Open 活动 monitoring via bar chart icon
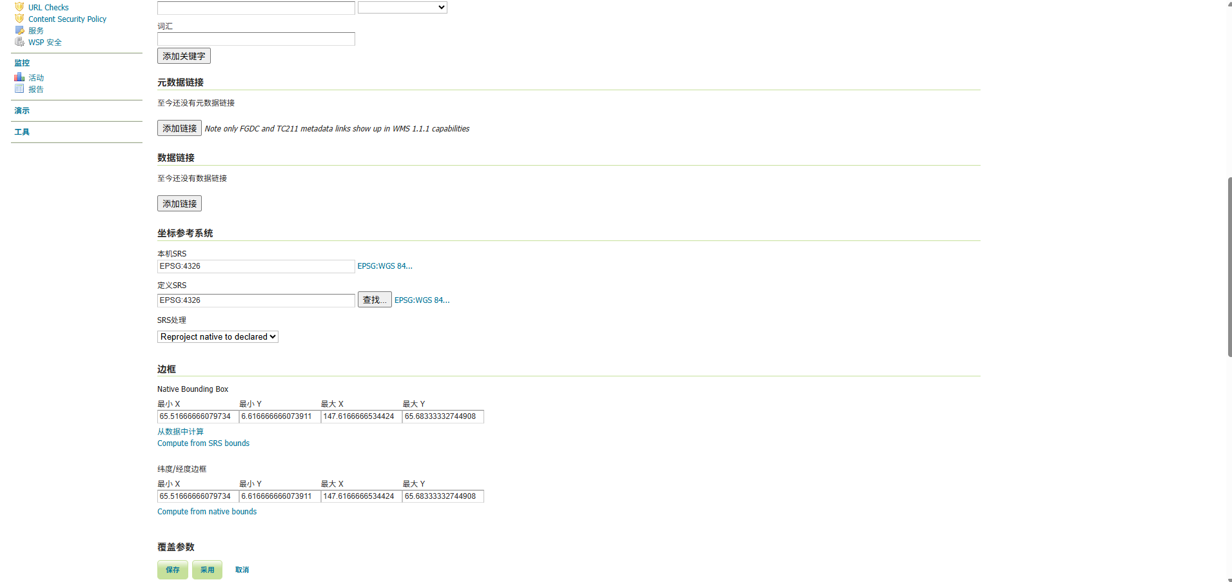This screenshot has width=1232, height=582. click(19, 77)
